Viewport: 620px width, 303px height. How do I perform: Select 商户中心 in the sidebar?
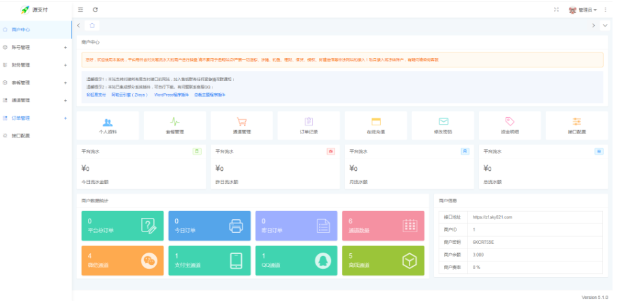coord(34,30)
